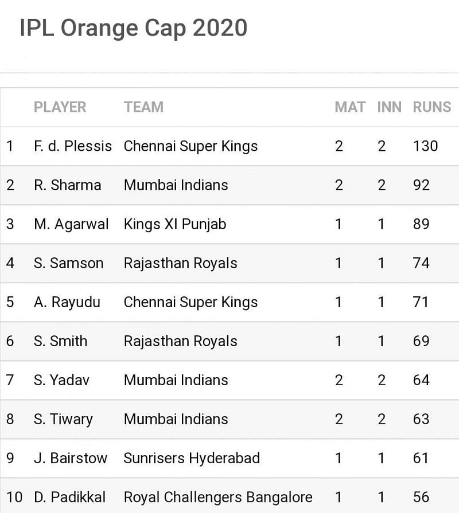
Task: Open J. Bairstow player profile
Action: click(x=71, y=458)
